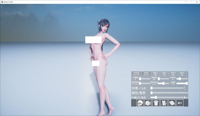
Task: Click the second button in top row
Action: 146,74
